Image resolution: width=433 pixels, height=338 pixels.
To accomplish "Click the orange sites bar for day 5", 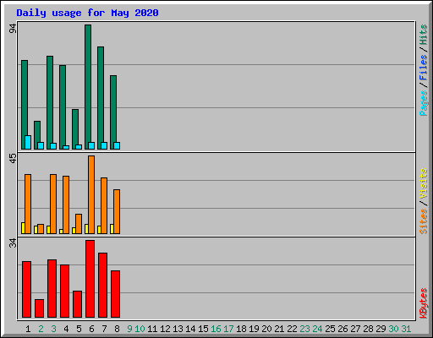I will 79,224.
